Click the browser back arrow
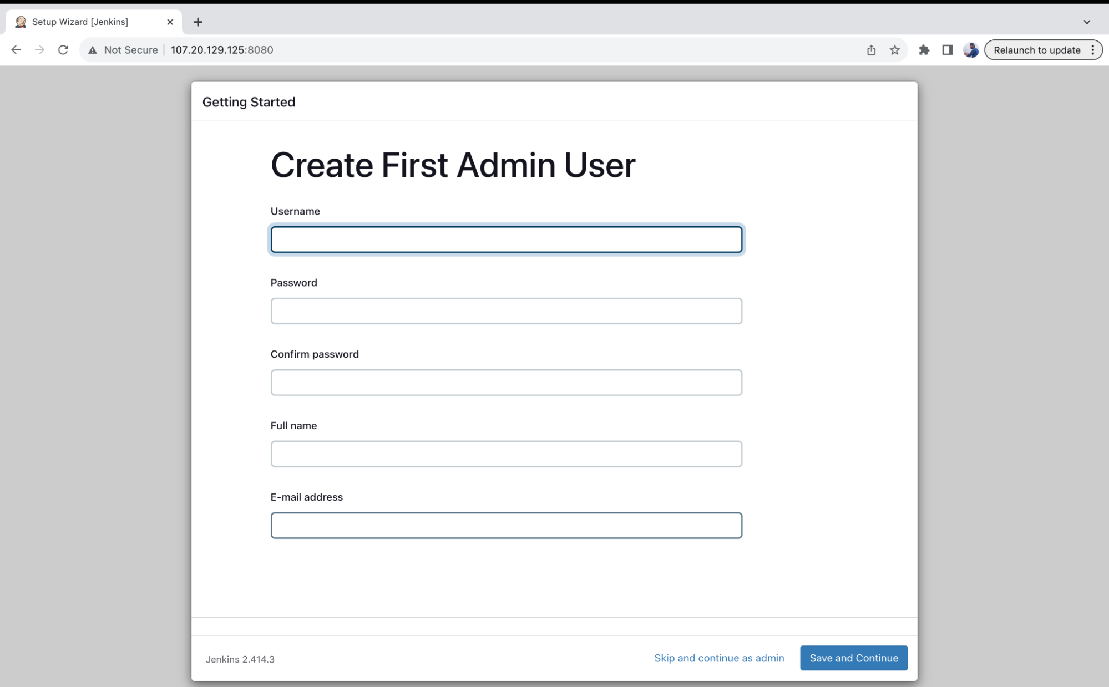 coord(16,50)
